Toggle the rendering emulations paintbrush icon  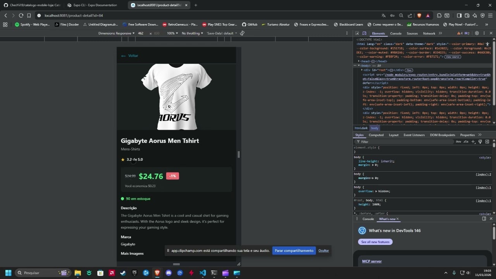[x=480, y=142]
